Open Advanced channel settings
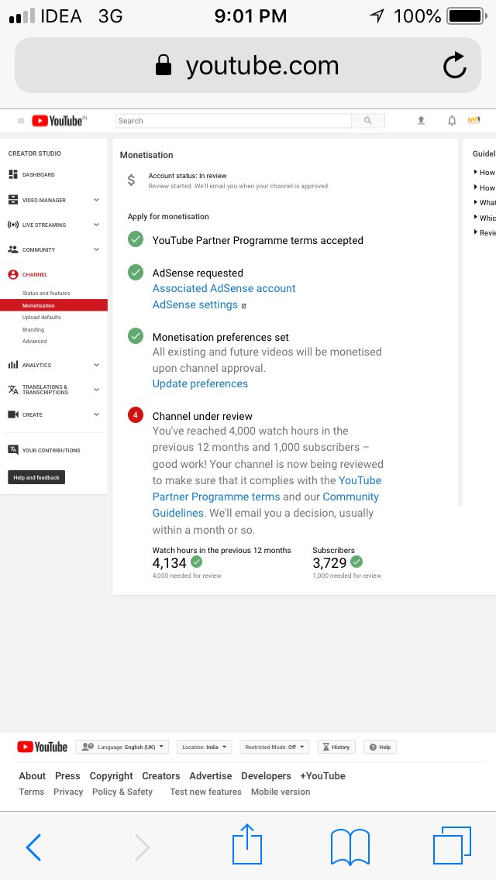The width and height of the screenshot is (496, 880). pyautogui.click(x=34, y=341)
